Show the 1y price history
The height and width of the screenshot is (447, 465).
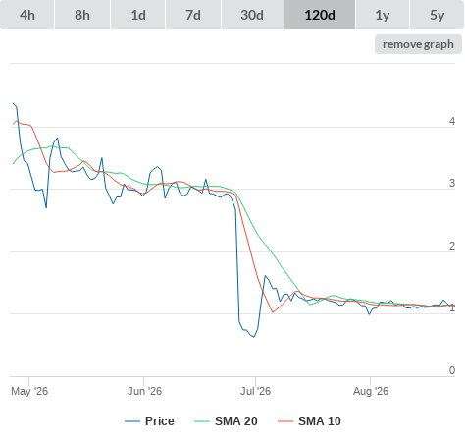[383, 15]
